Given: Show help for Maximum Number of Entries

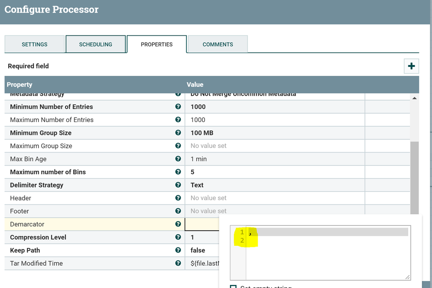Looking at the screenshot, I should pos(178,119).
